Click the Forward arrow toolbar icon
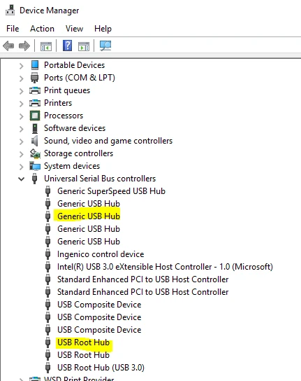Screen dimensions: 301x381 tap(24, 46)
